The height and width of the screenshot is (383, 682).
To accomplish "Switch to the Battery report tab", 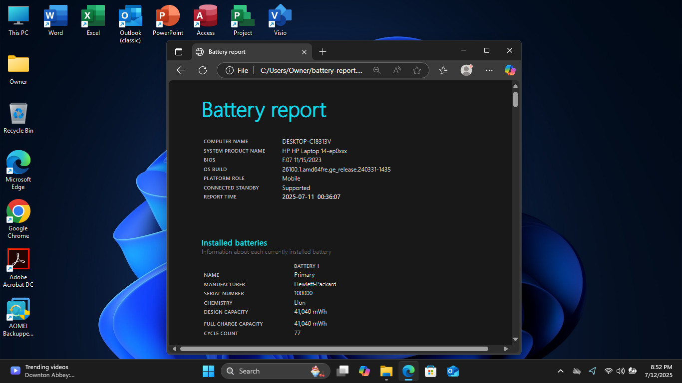I will 252,52.
